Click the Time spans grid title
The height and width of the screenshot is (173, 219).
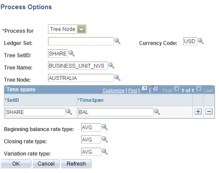[21, 90]
